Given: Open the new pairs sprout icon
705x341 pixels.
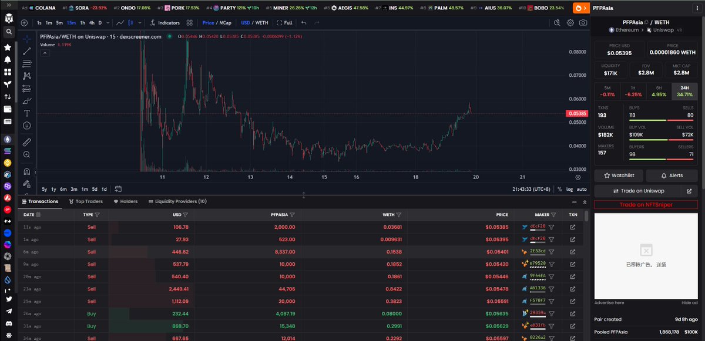Looking at the screenshot, I should [x=8, y=84].
